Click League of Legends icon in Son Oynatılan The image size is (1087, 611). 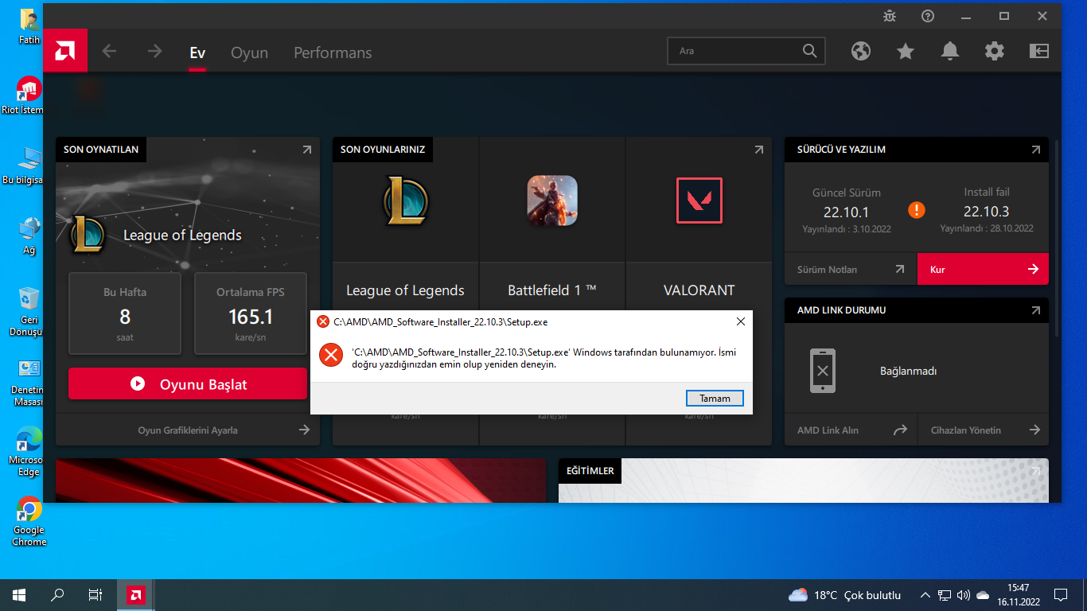coord(88,235)
